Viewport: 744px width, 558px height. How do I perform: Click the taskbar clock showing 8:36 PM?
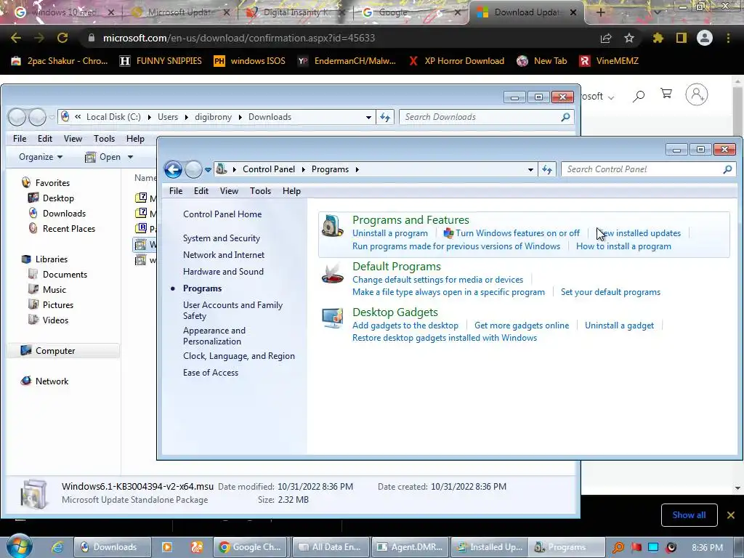pyautogui.click(x=707, y=547)
